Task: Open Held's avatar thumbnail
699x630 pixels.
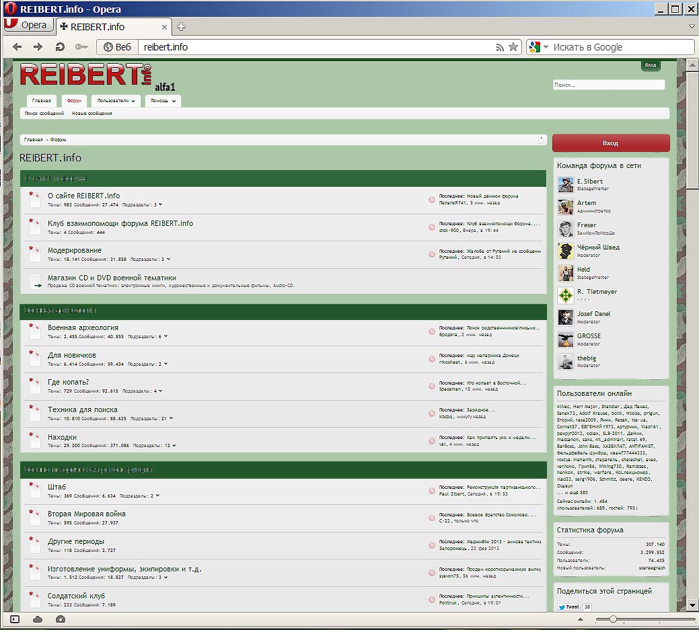Action: pyautogui.click(x=566, y=273)
